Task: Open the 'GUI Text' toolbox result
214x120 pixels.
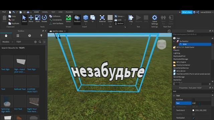Action: (x=20, y=103)
